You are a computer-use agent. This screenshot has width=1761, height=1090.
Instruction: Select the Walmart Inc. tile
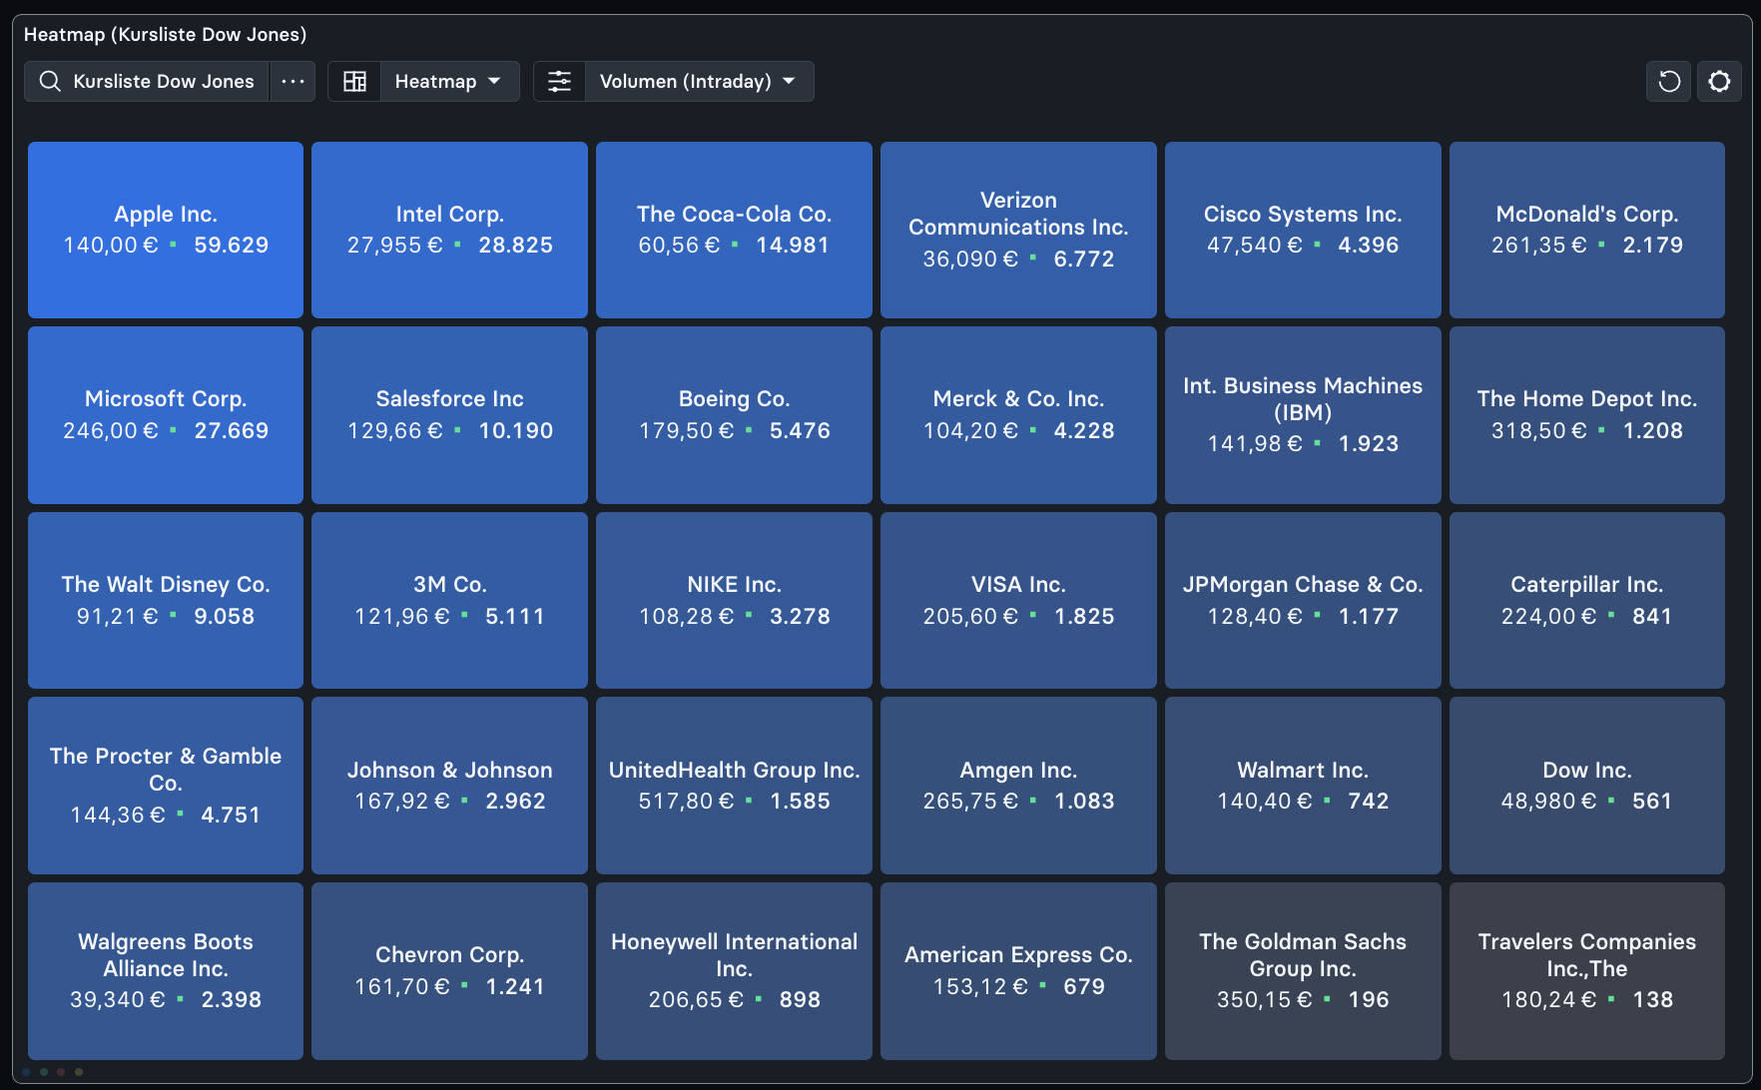tap(1303, 786)
